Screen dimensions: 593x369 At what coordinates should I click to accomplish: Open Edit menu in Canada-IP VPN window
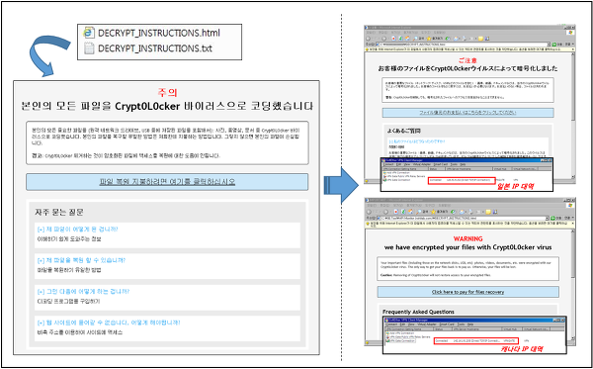point(403,324)
